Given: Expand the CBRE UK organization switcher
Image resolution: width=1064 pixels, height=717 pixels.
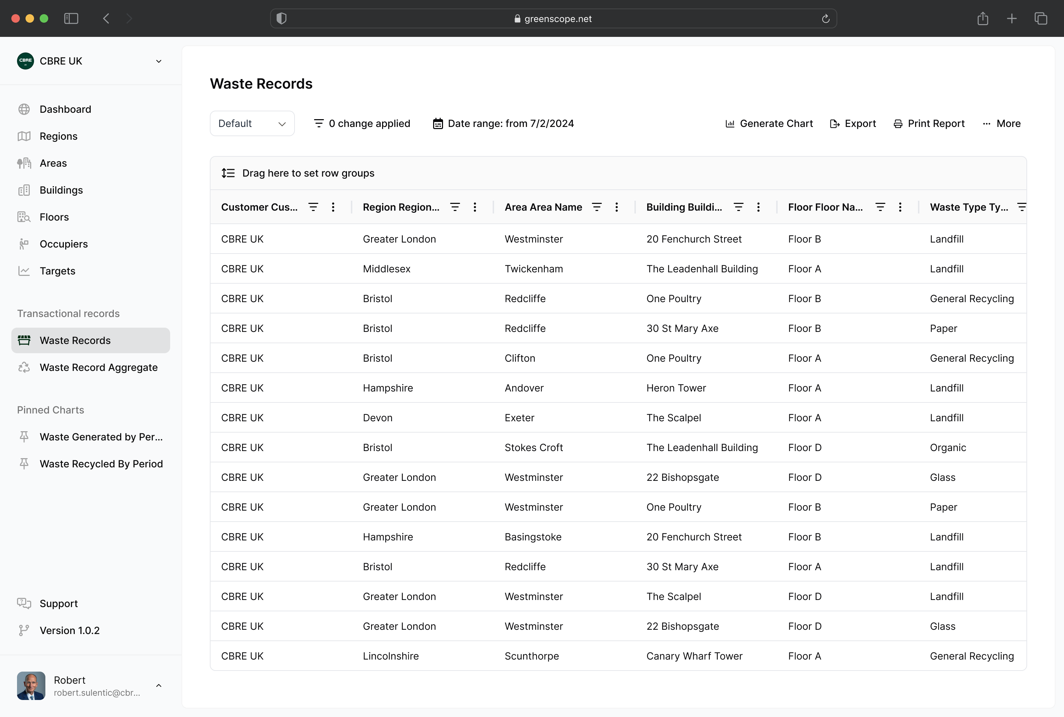Looking at the screenshot, I should 158,61.
